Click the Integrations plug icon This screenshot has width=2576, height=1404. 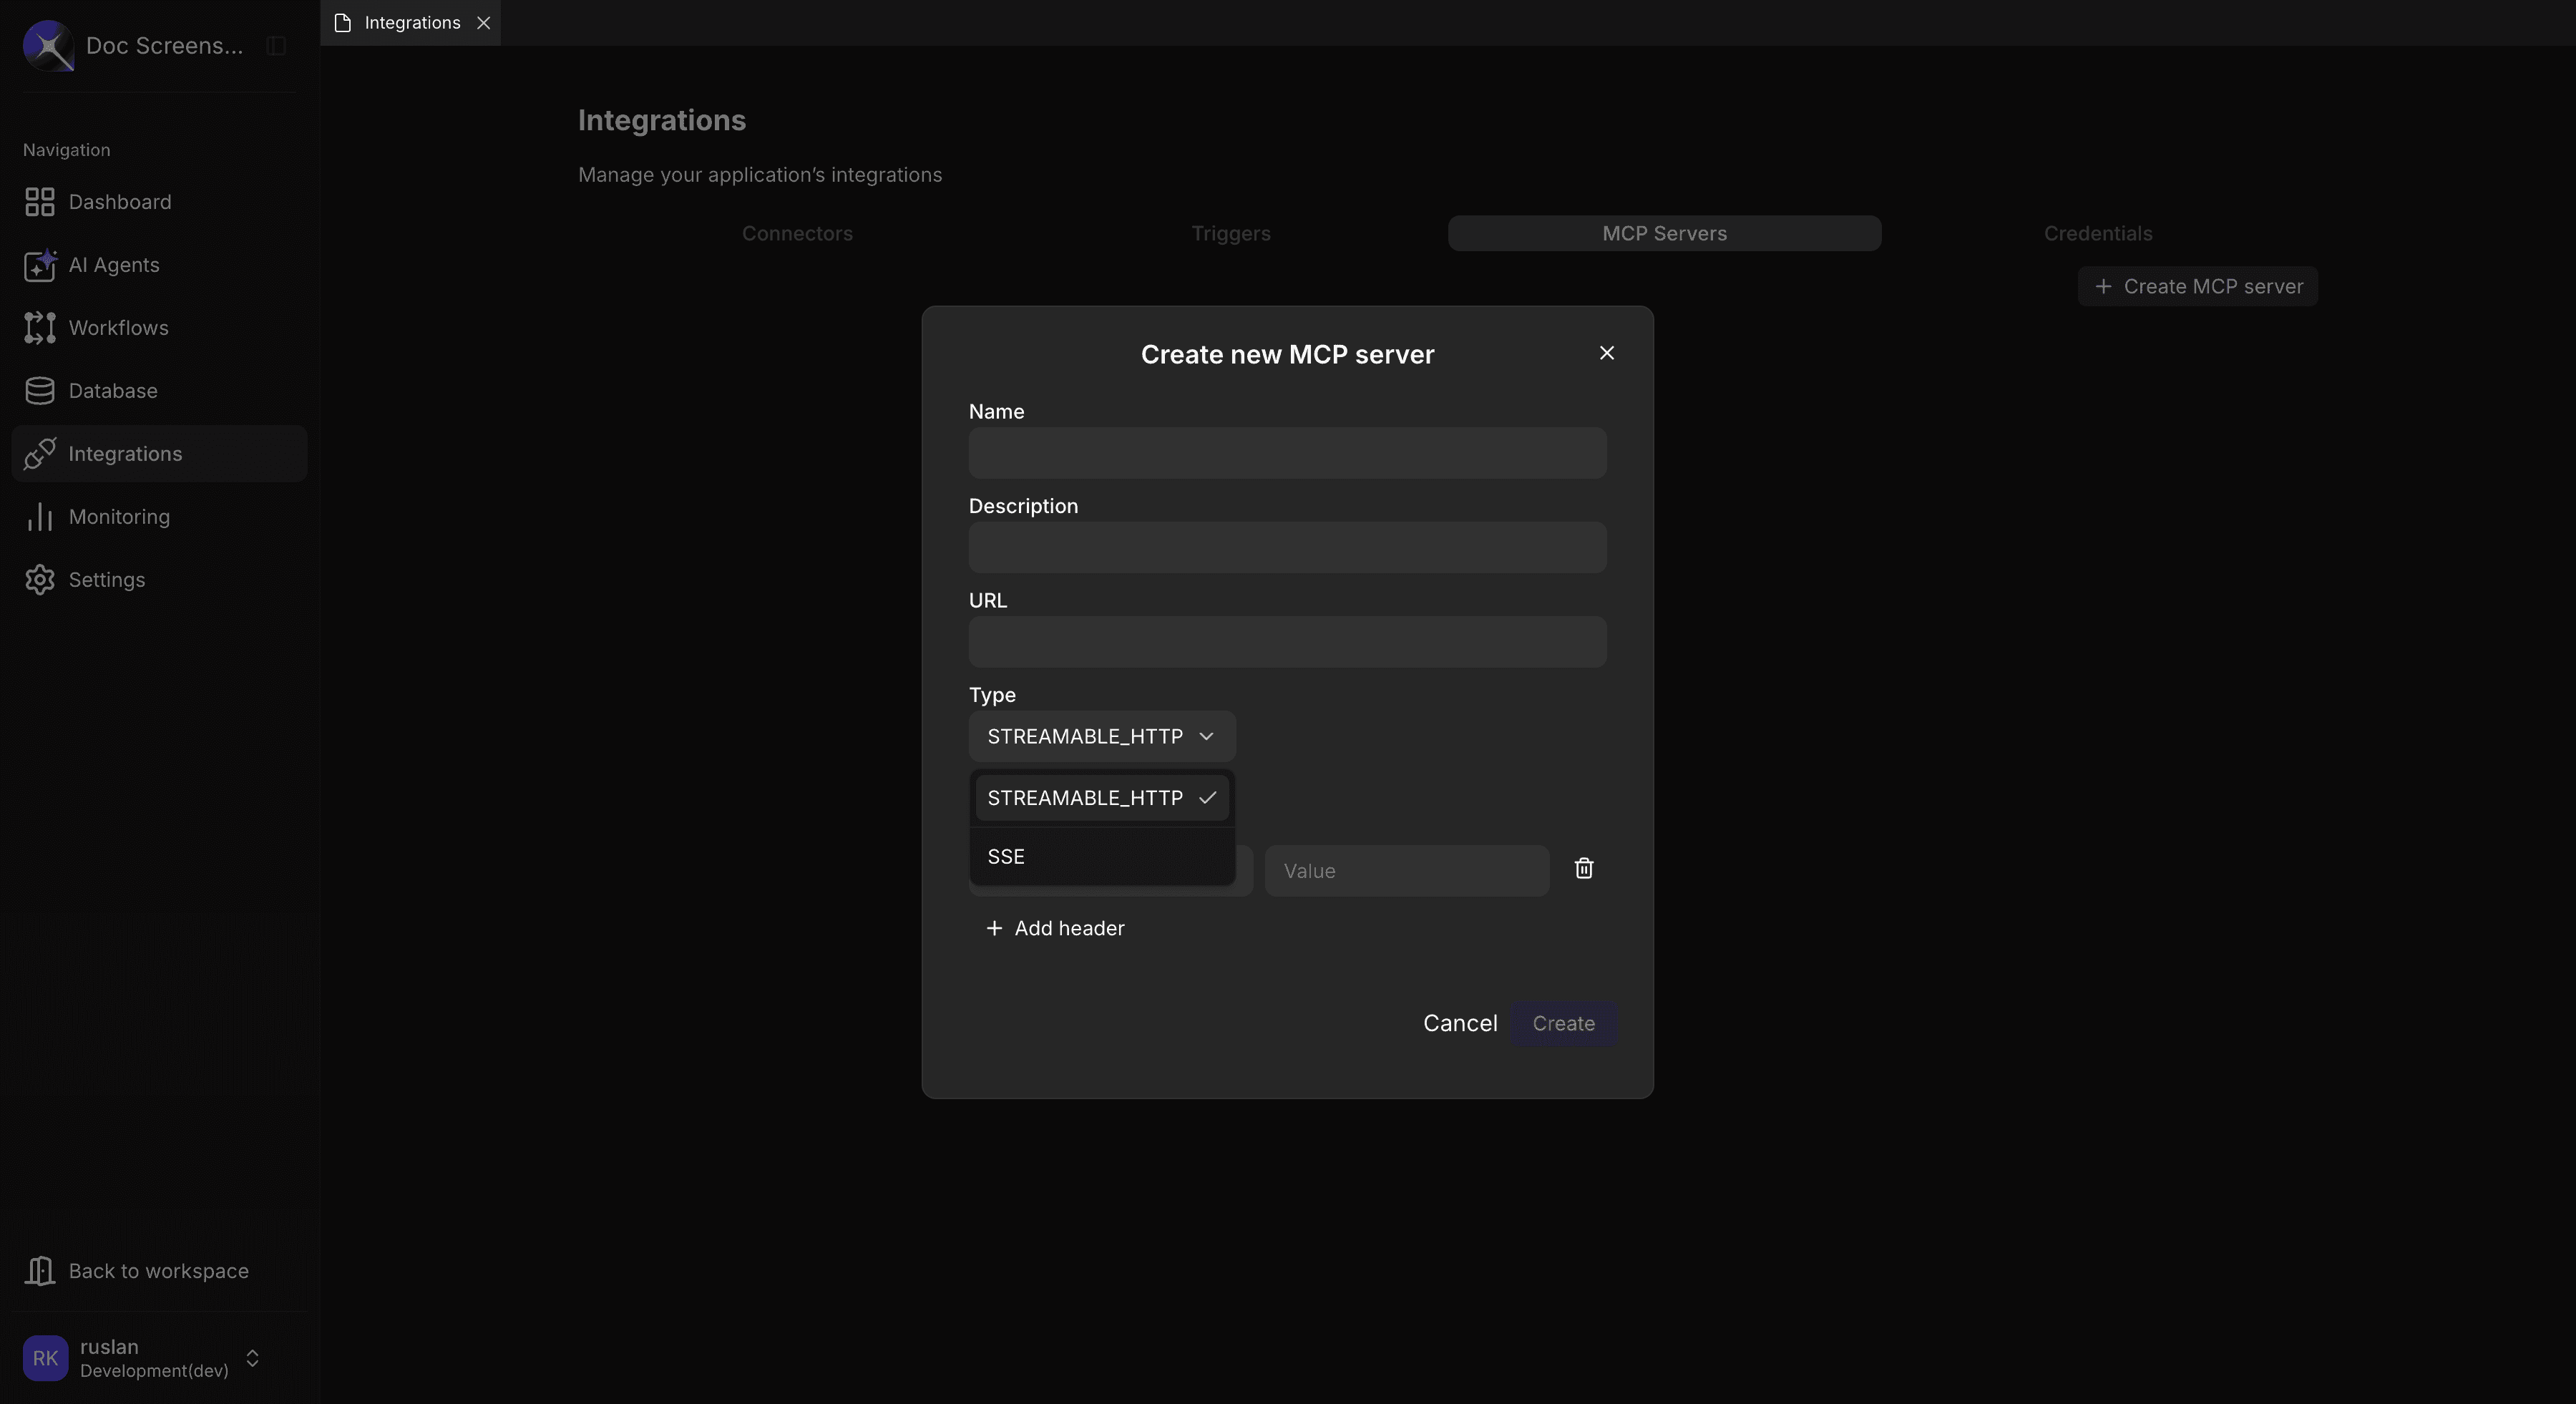[x=39, y=453]
